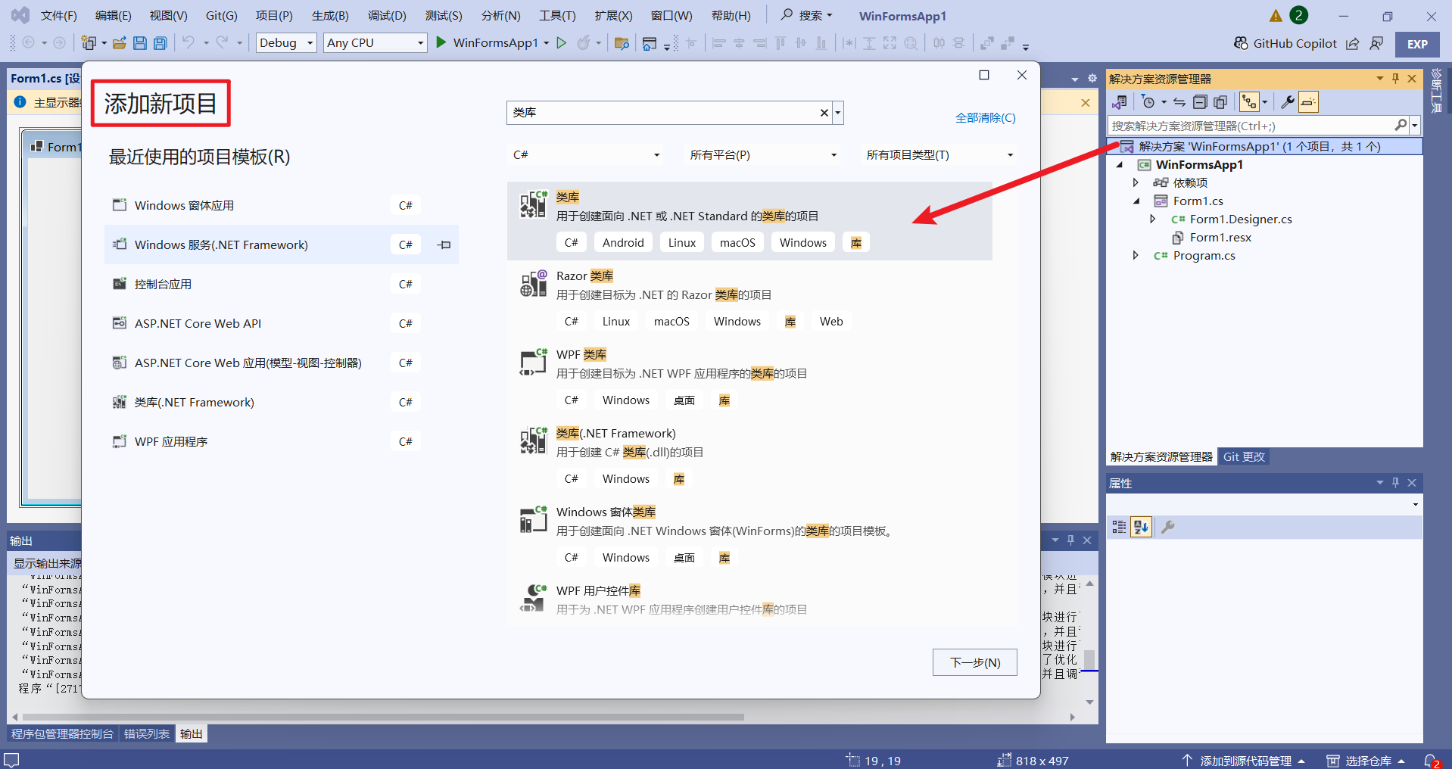Toggle alphabetical sort in Properties panel
The height and width of the screenshot is (769, 1452).
(x=1141, y=527)
